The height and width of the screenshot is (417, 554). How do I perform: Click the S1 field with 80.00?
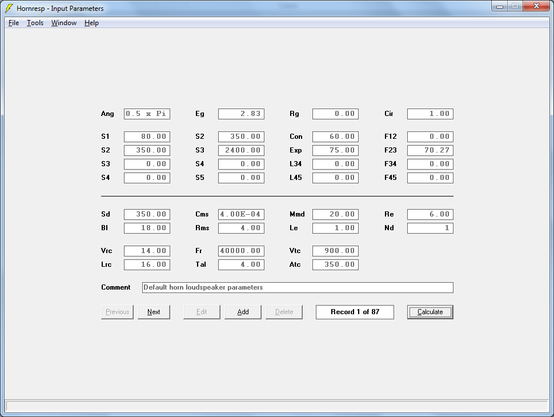tap(147, 137)
